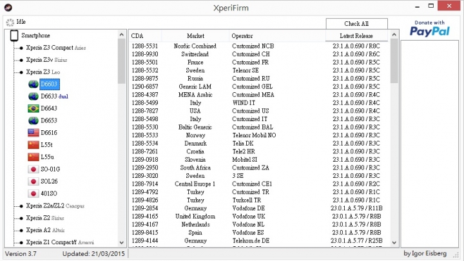Select D6603 model in the tree

coord(49,84)
